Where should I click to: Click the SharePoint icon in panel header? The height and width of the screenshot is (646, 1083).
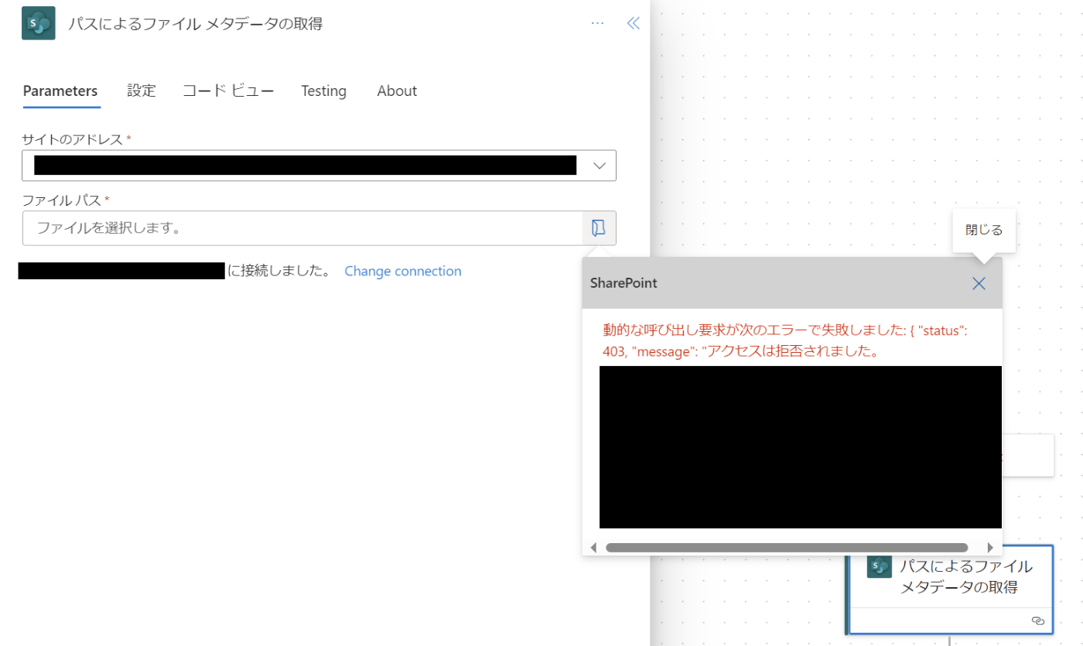(x=39, y=23)
